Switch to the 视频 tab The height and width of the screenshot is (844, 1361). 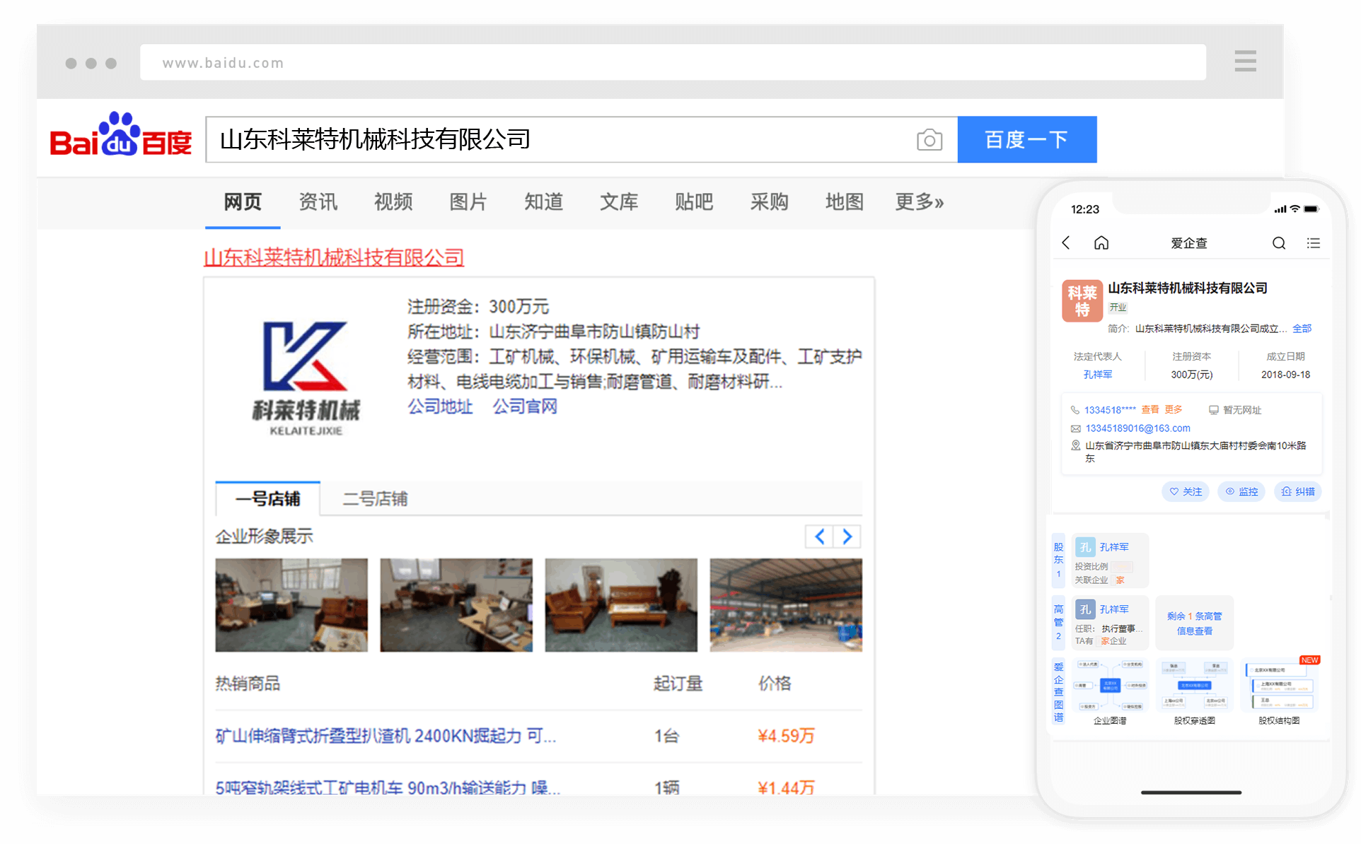pyautogui.click(x=393, y=202)
